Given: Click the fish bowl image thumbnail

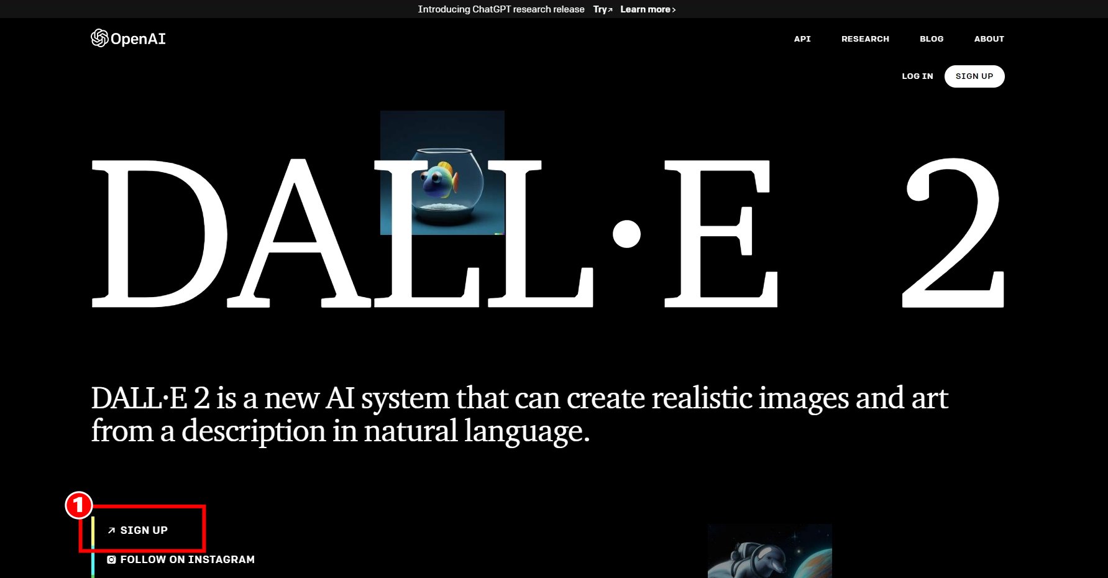Looking at the screenshot, I should coord(442,173).
